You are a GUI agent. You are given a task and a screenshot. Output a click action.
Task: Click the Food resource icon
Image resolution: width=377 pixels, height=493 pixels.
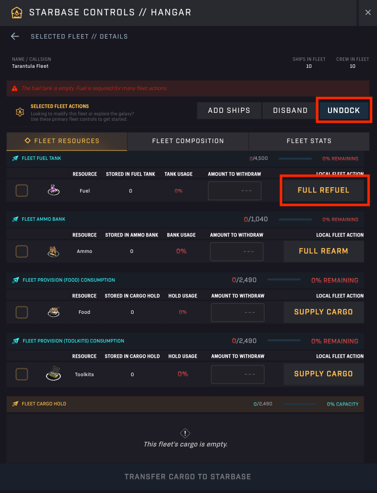click(x=53, y=312)
